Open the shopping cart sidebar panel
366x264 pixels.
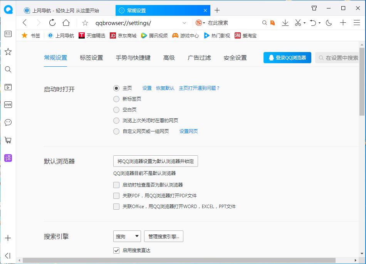[x=8, y=140]
